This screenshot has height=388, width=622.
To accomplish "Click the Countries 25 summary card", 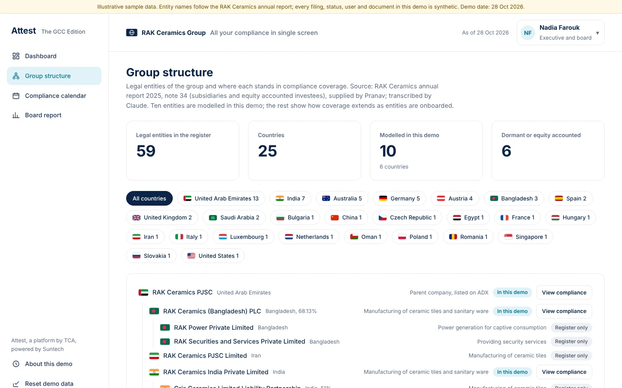I will [x=305, y=150].
